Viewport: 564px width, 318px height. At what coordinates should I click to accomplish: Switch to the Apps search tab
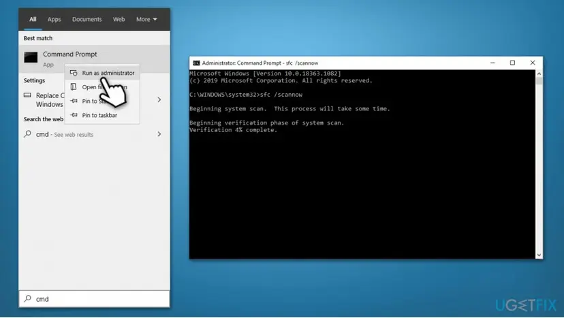[54, 20]
